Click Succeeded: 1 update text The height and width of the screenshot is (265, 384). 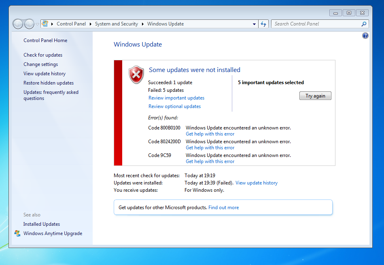[x=170, y=83]
